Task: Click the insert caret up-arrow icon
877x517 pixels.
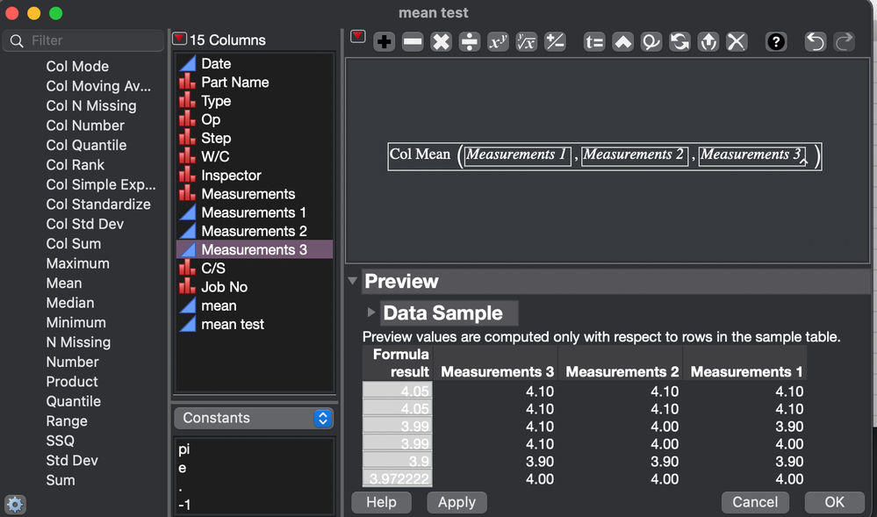Action: (622, 42)
